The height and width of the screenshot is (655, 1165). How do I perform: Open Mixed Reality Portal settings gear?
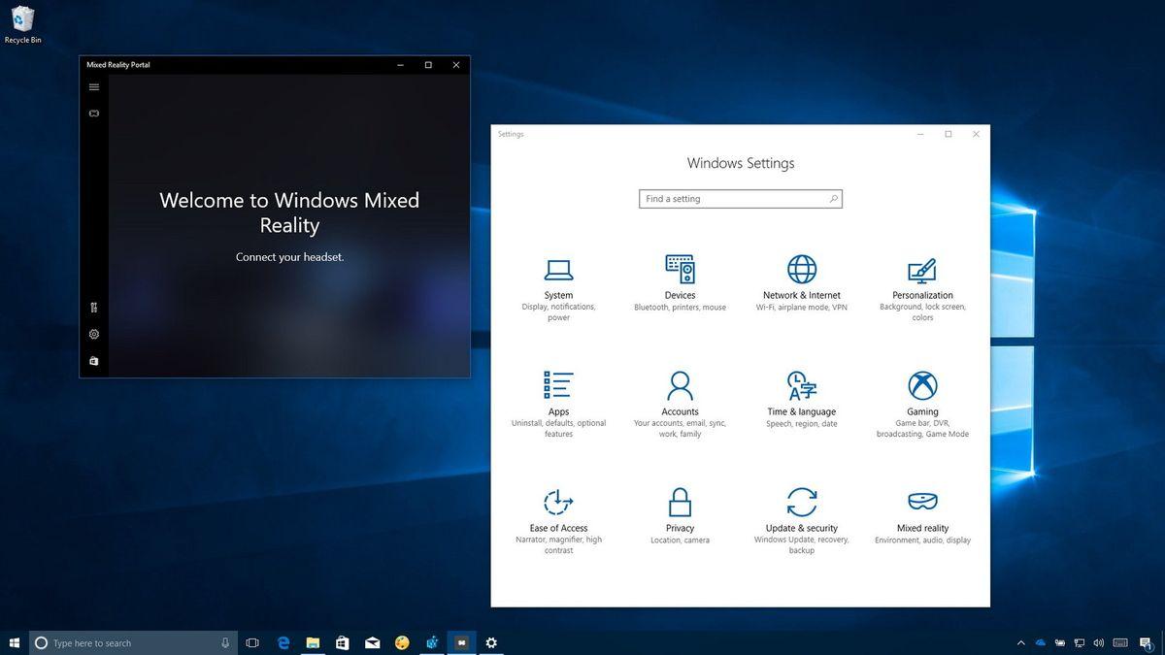coord(93,334)
